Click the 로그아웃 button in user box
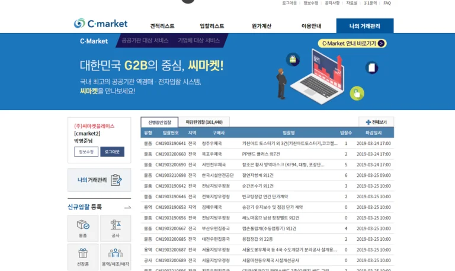Image resolution: width=455 pixels, height=271 pixels. click(113, 152)
